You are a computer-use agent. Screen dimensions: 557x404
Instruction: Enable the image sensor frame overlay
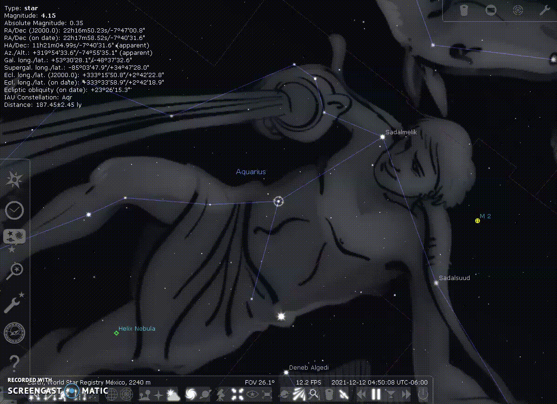click(x=491, y=10)
